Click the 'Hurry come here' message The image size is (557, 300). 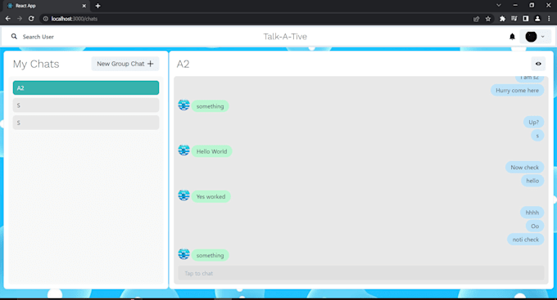pos(517,91)
